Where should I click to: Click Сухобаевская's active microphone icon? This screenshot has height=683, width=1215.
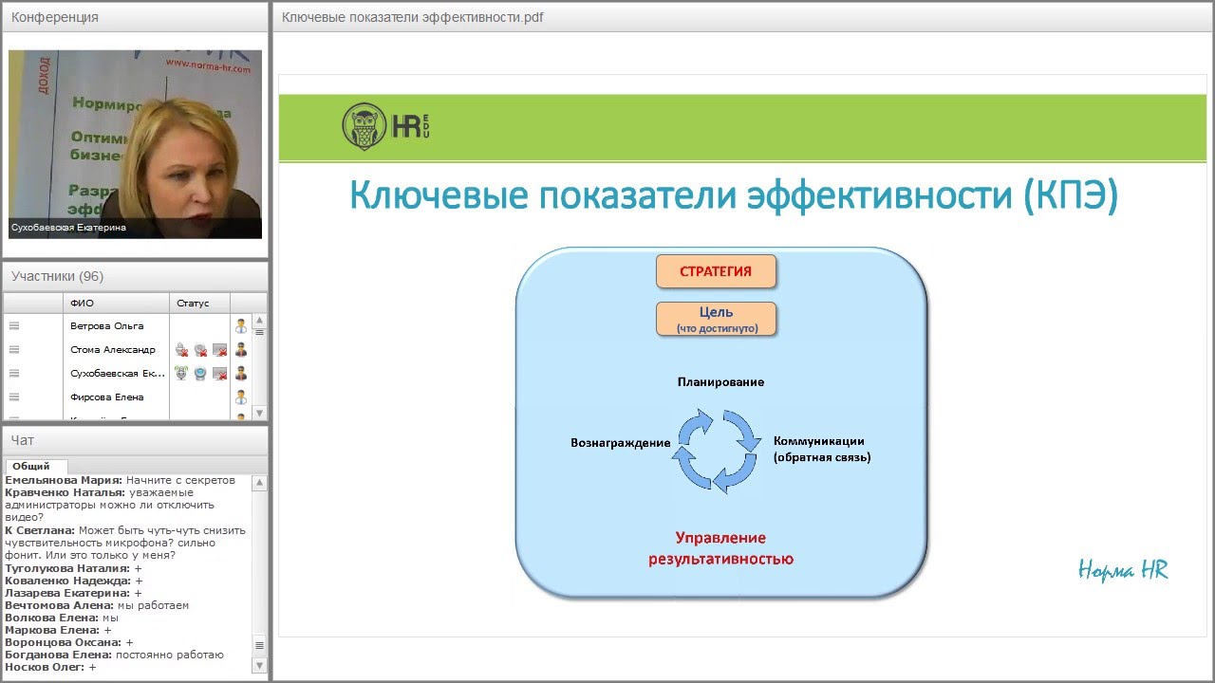pyautogui.click(x=181, y=374)
